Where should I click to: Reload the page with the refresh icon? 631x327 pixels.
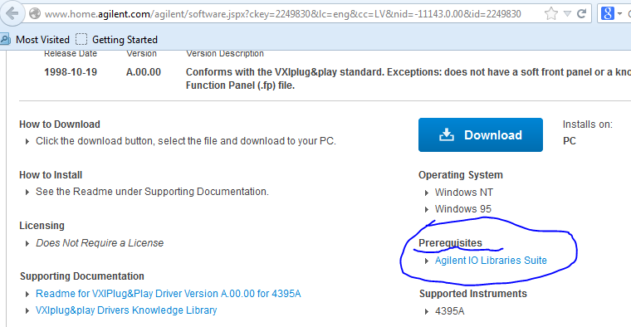[x=581, y=13]
